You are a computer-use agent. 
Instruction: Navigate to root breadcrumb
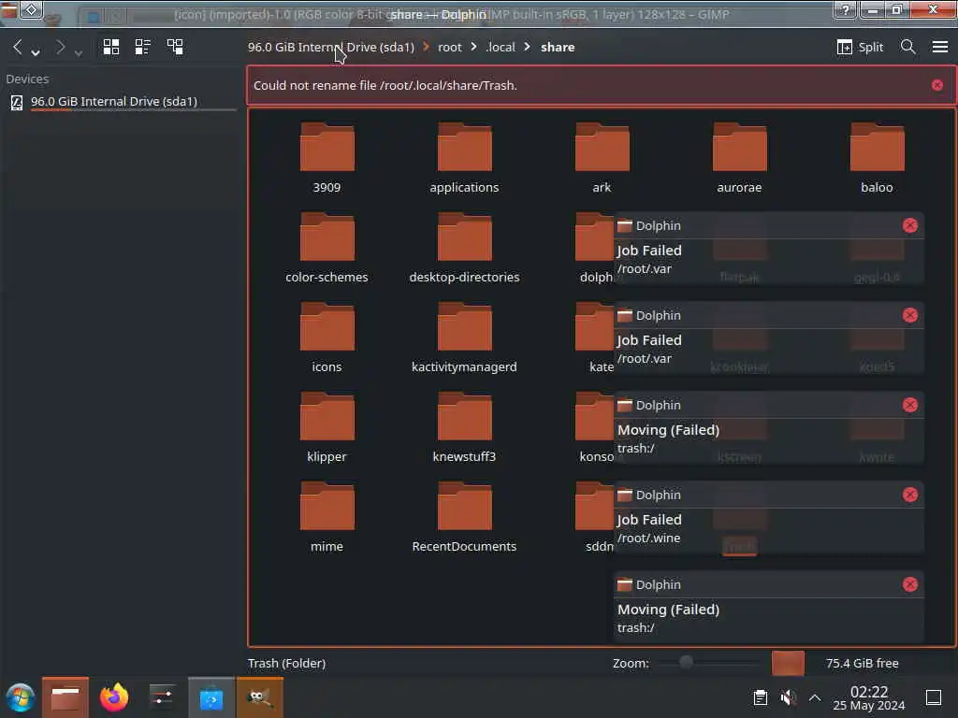pos(450,47)
